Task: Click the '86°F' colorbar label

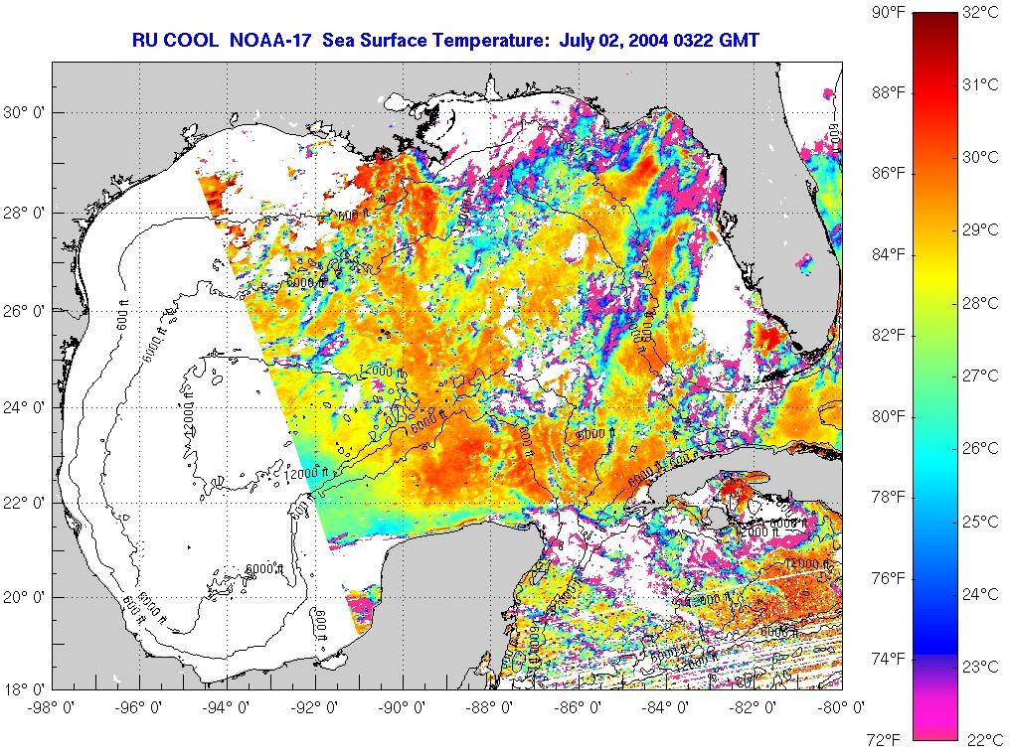Action: (889, 174)
